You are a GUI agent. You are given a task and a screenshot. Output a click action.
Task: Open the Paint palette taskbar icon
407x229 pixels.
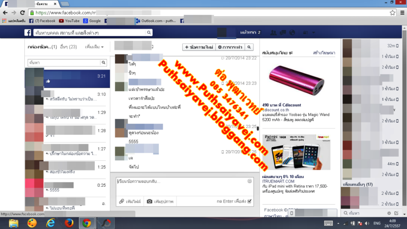click(x=32, y=223)
